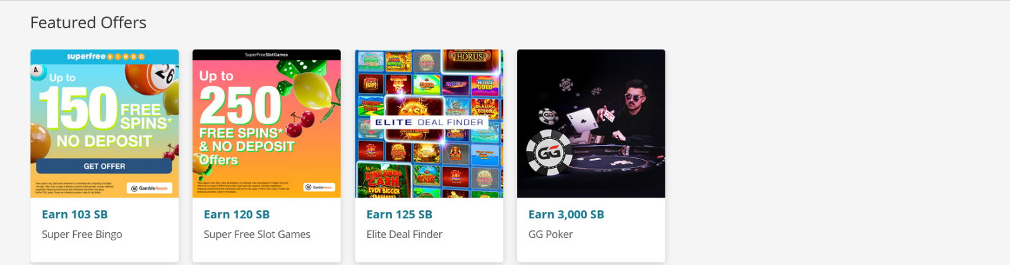
Task: Click the ELITE DEAL FINDER label overlay
Action: click(429, 122)
